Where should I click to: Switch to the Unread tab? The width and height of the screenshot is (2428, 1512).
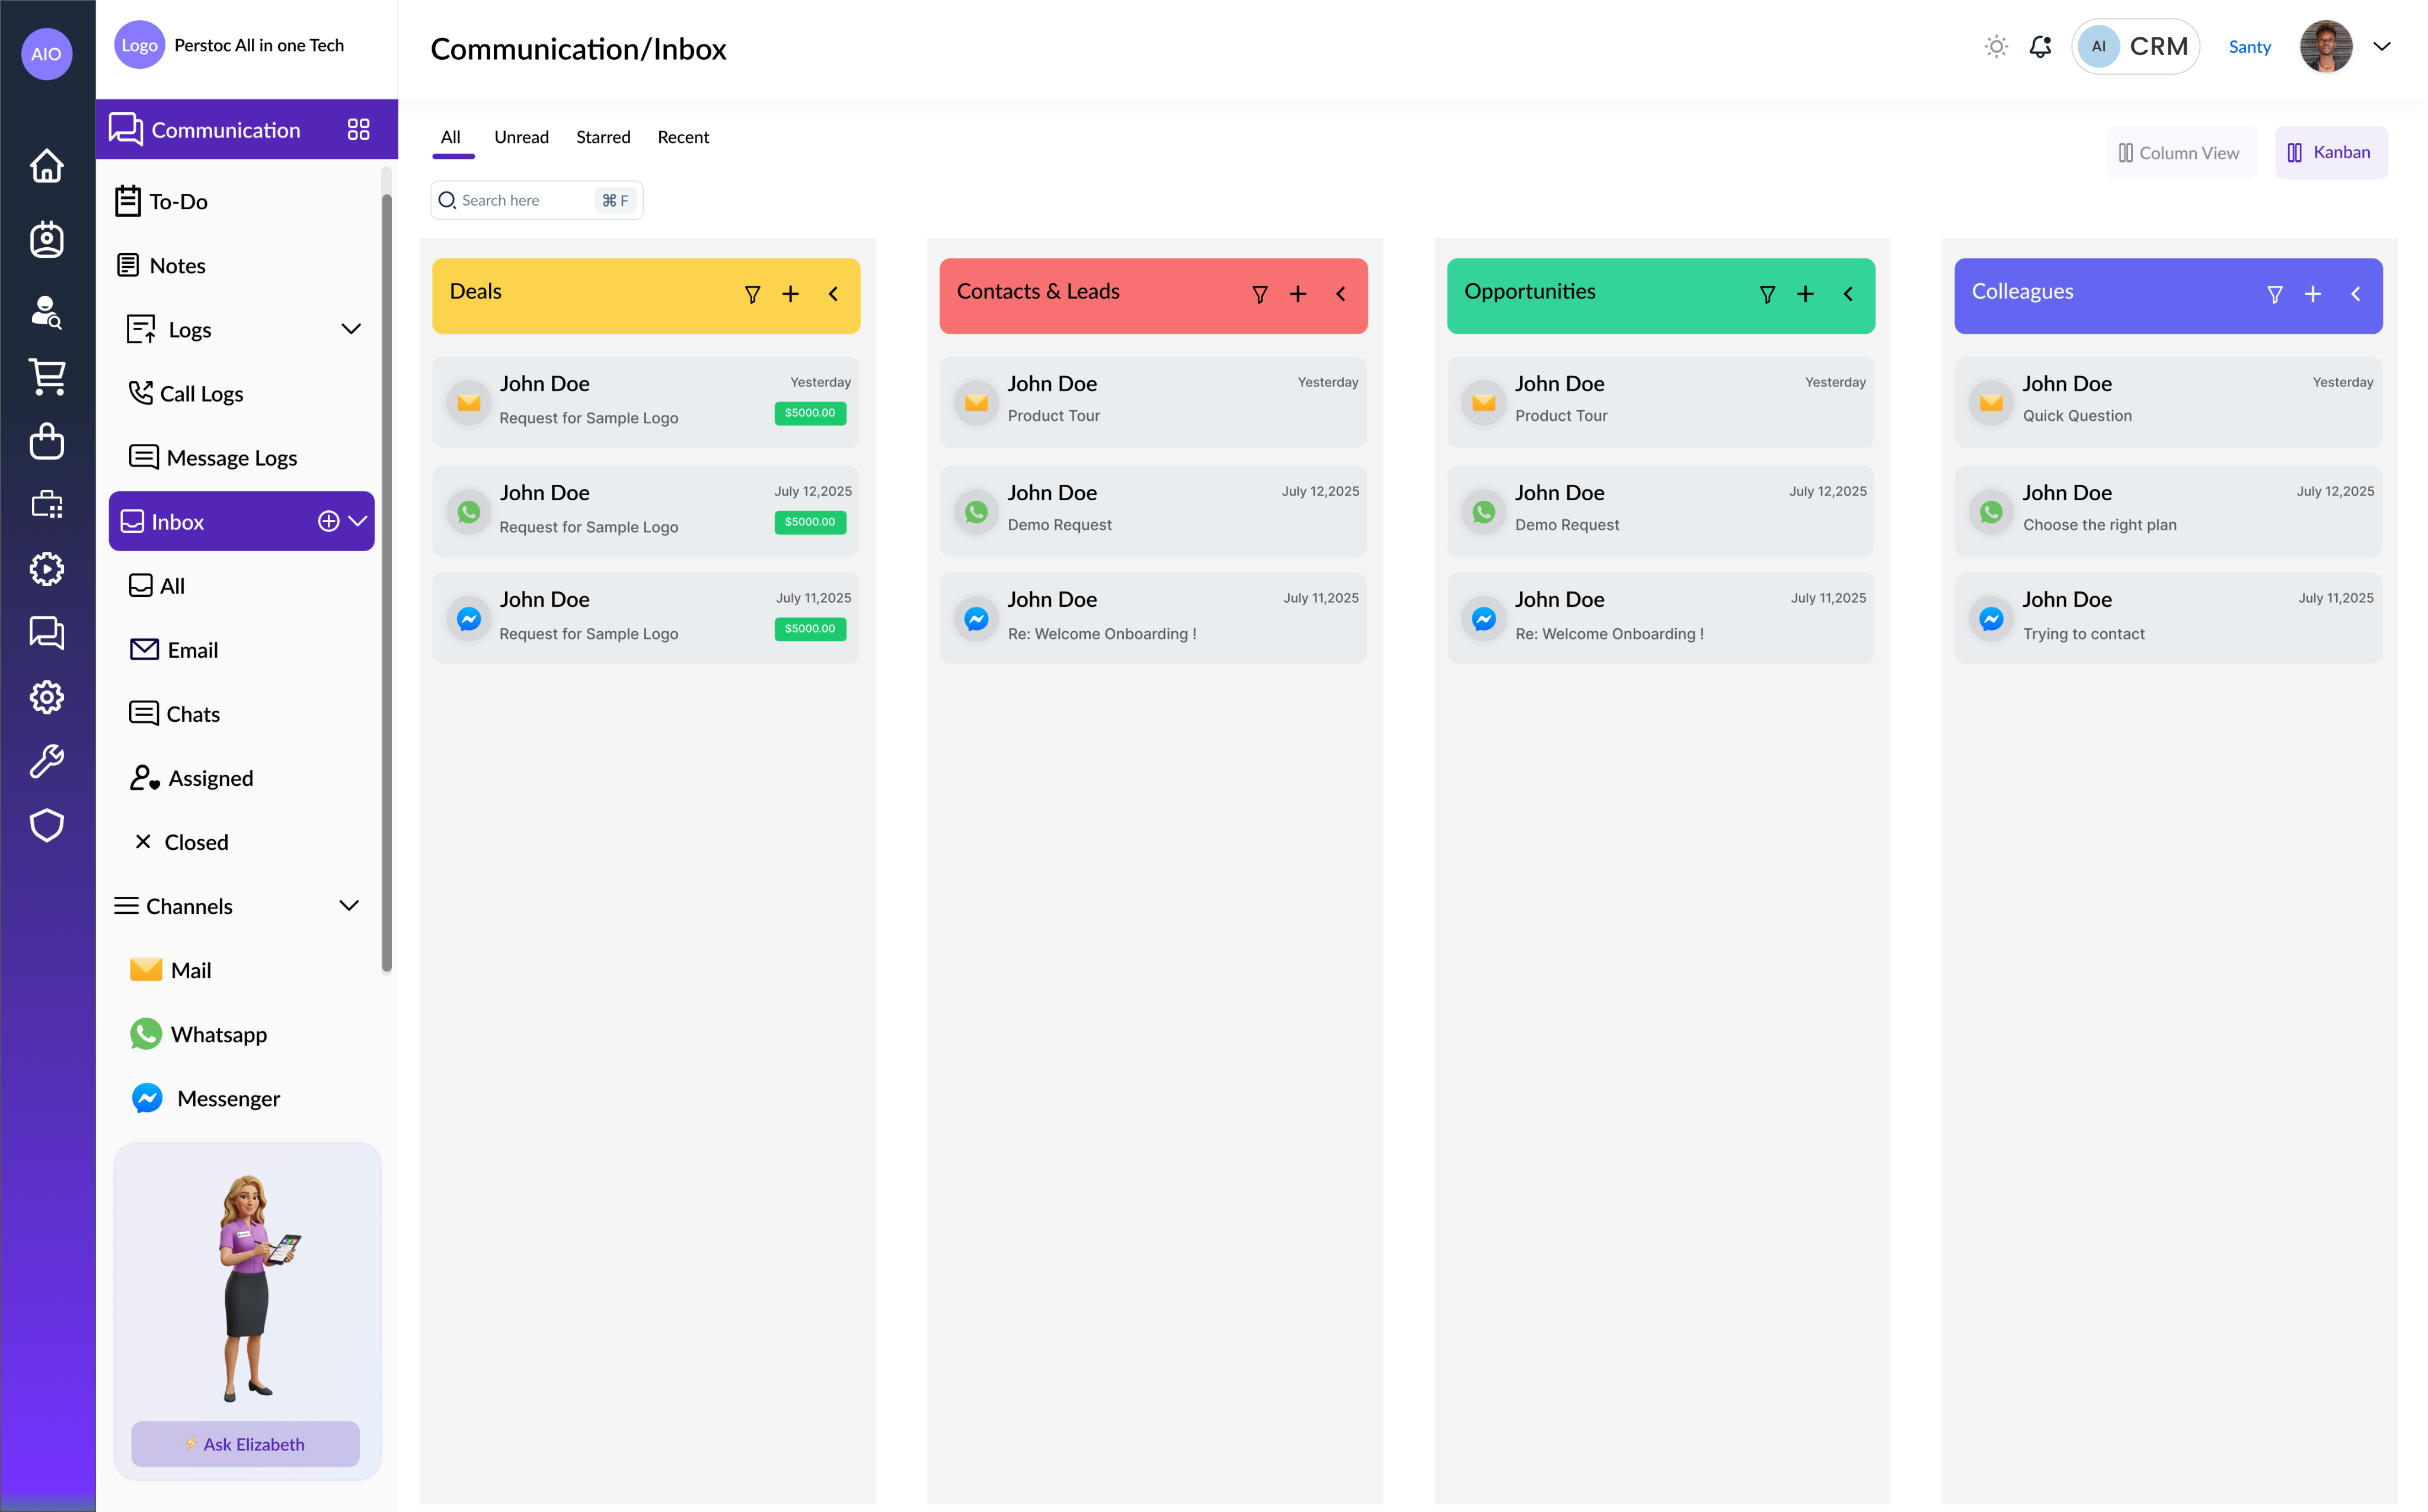tap(521, 137)
